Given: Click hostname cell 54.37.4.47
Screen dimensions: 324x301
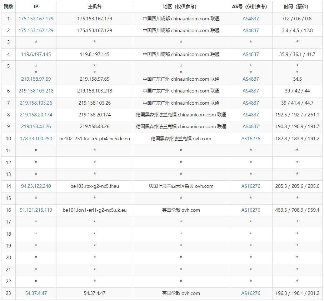Looking at the screenshot, I should click(95, 293).
